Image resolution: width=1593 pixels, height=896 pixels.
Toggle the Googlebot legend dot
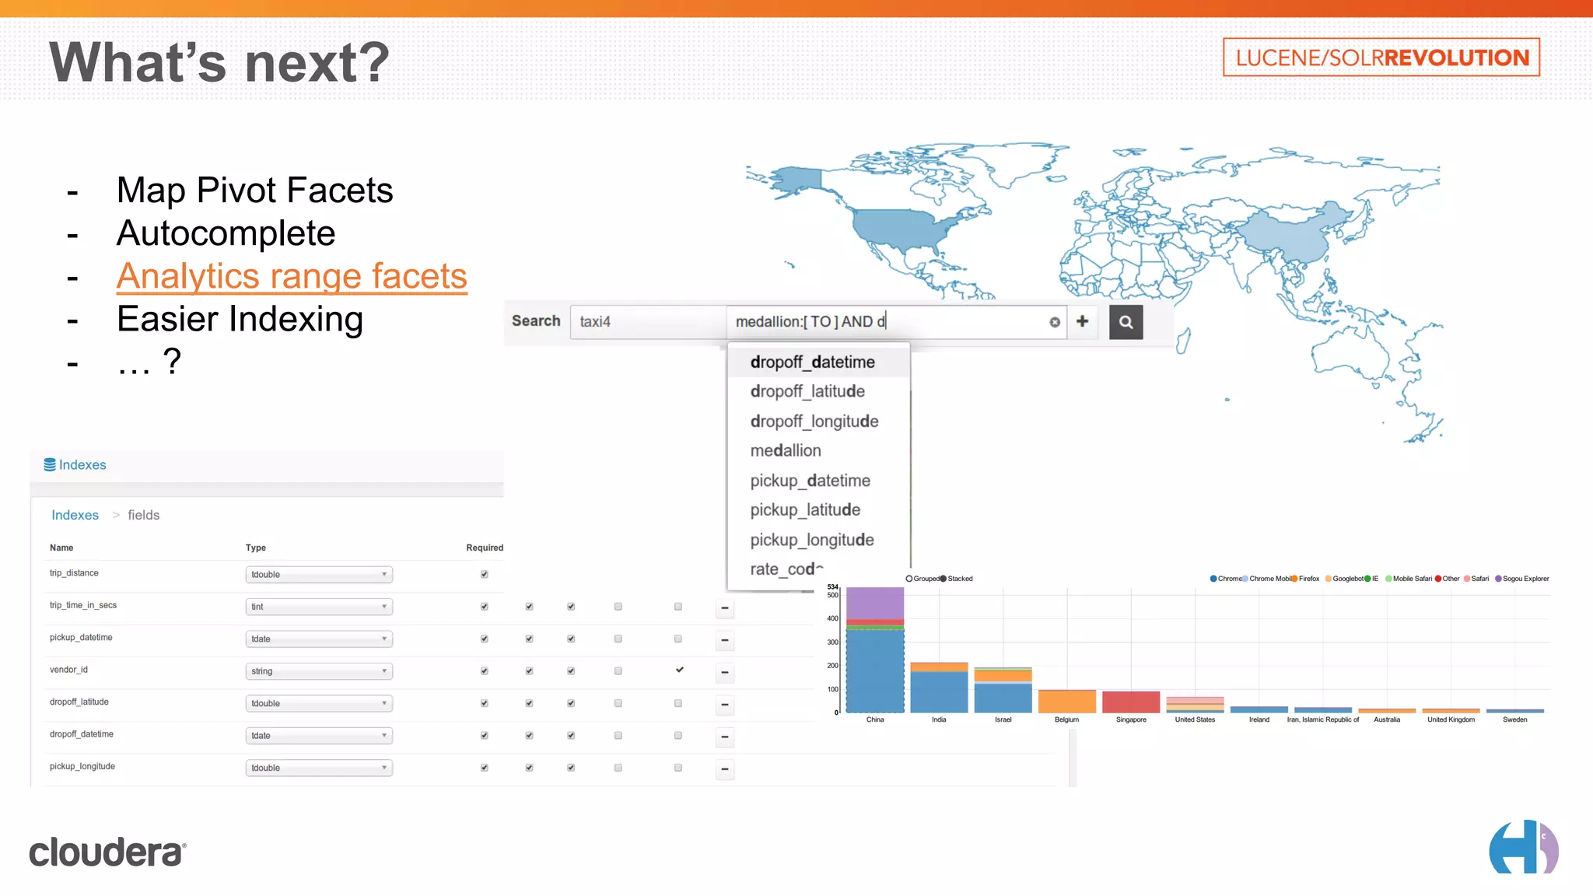1329,579
